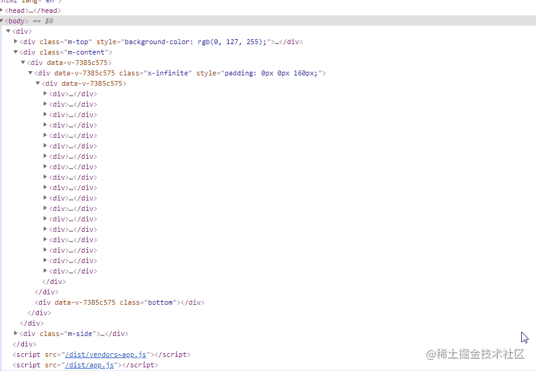Expand the m-side div node
This screenshot has height=371, width=536.
15,333
